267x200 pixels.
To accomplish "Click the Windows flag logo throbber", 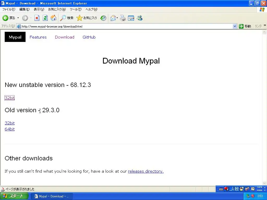I will tap(262, 10).
